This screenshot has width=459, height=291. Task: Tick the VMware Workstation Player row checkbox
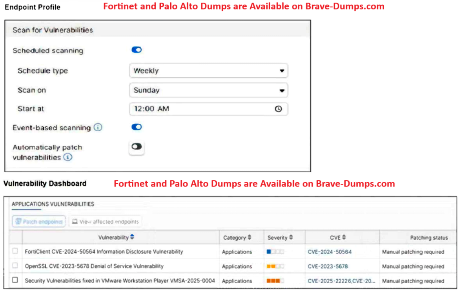click(15, 280)
